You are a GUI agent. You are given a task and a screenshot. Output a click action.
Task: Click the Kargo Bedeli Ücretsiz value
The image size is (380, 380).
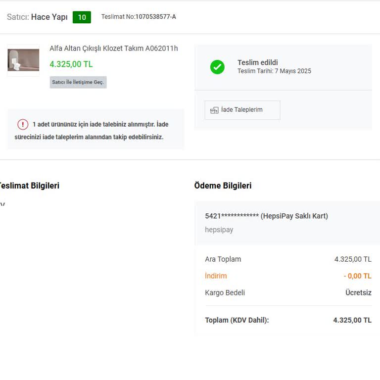[x=358, y=292]
